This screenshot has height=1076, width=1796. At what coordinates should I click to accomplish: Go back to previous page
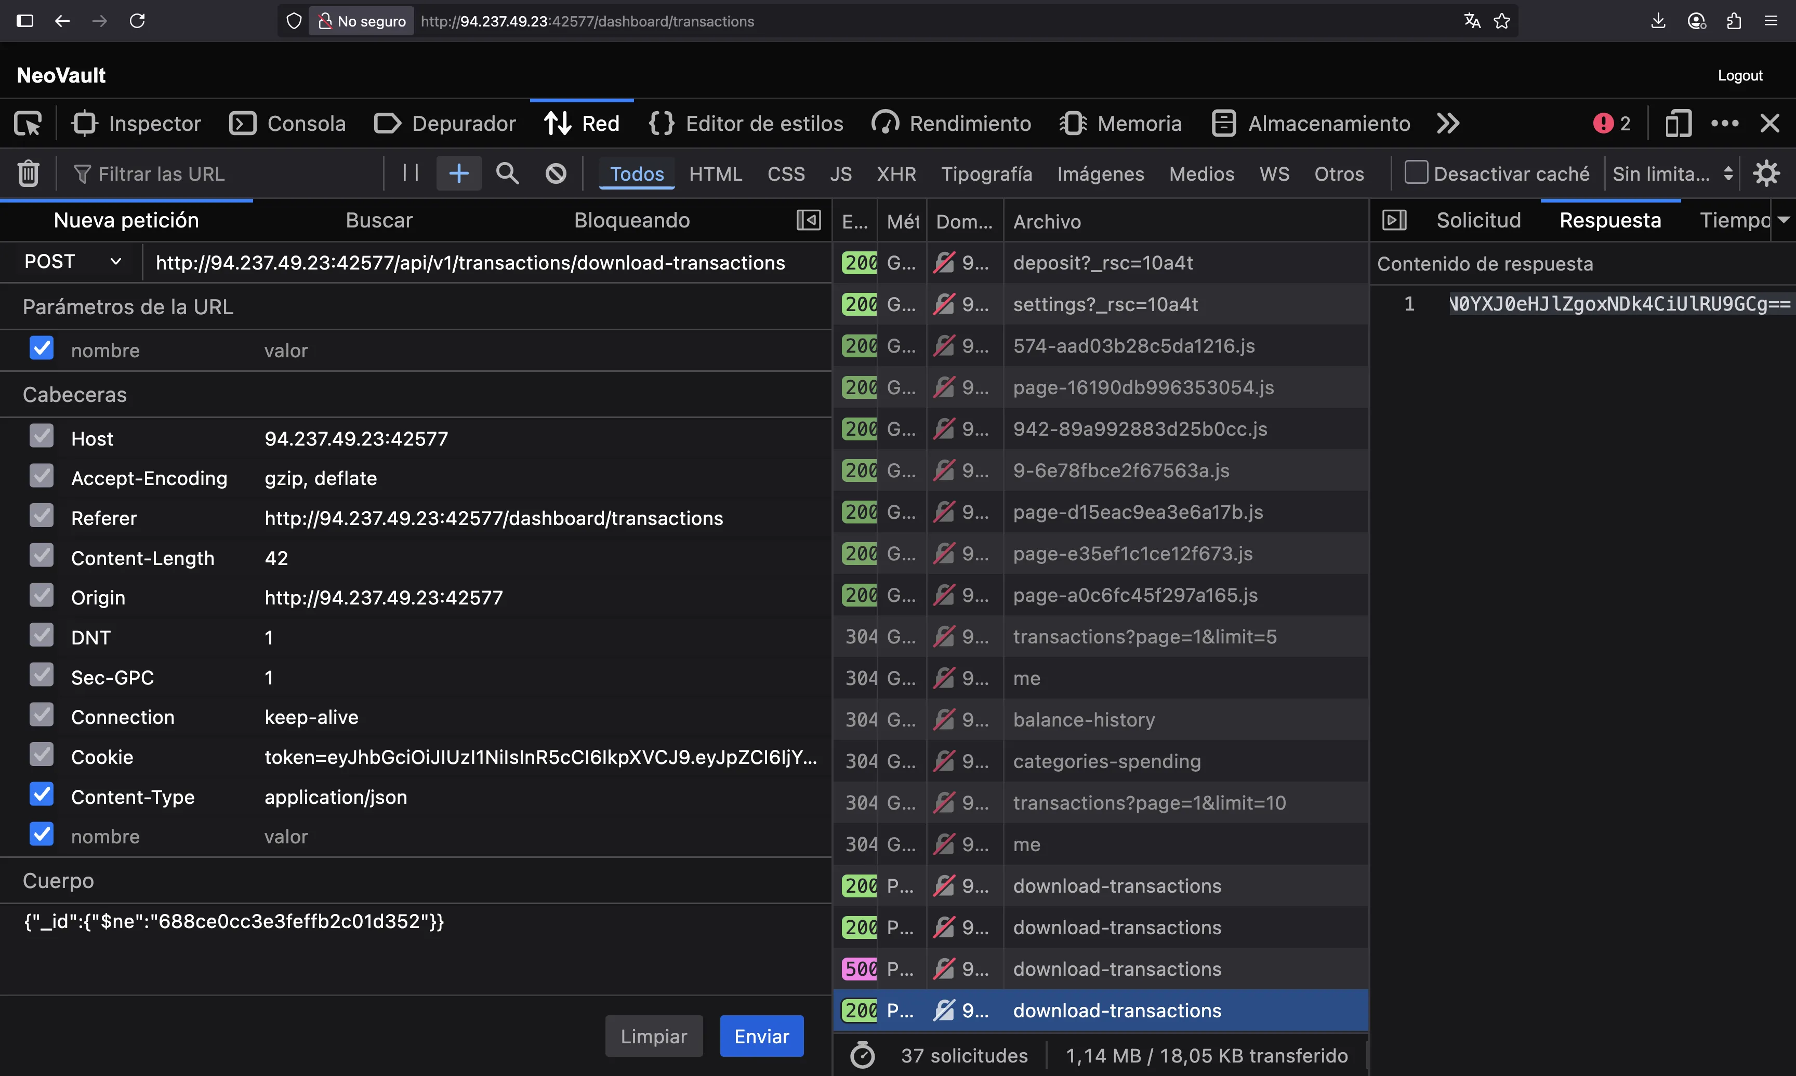click(x=62, y=21)
